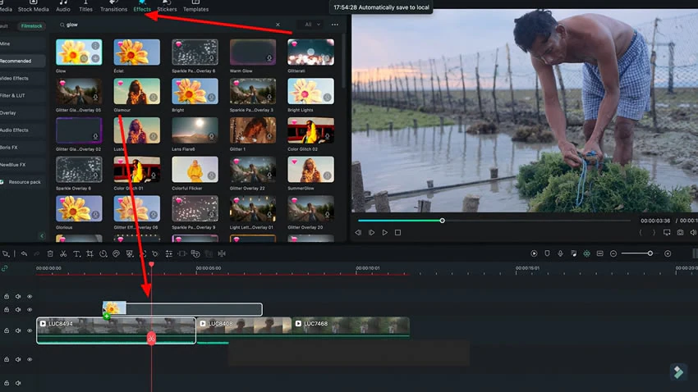
Task: Toggle eye visibility on the effect track
Action: 30,310
